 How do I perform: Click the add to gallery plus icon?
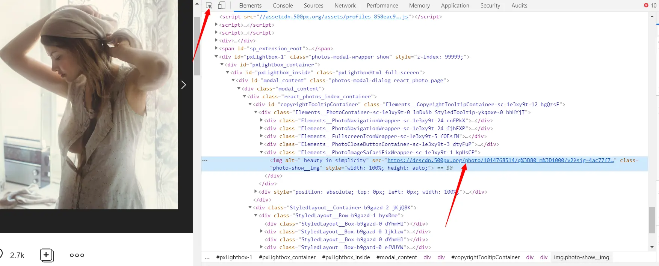tap(47, 255)
